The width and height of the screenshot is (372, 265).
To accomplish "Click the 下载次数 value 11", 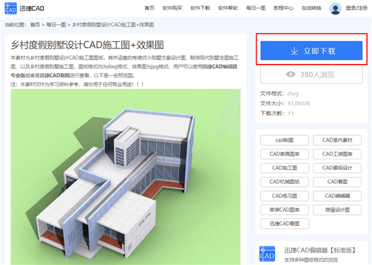I will [290, 114].
